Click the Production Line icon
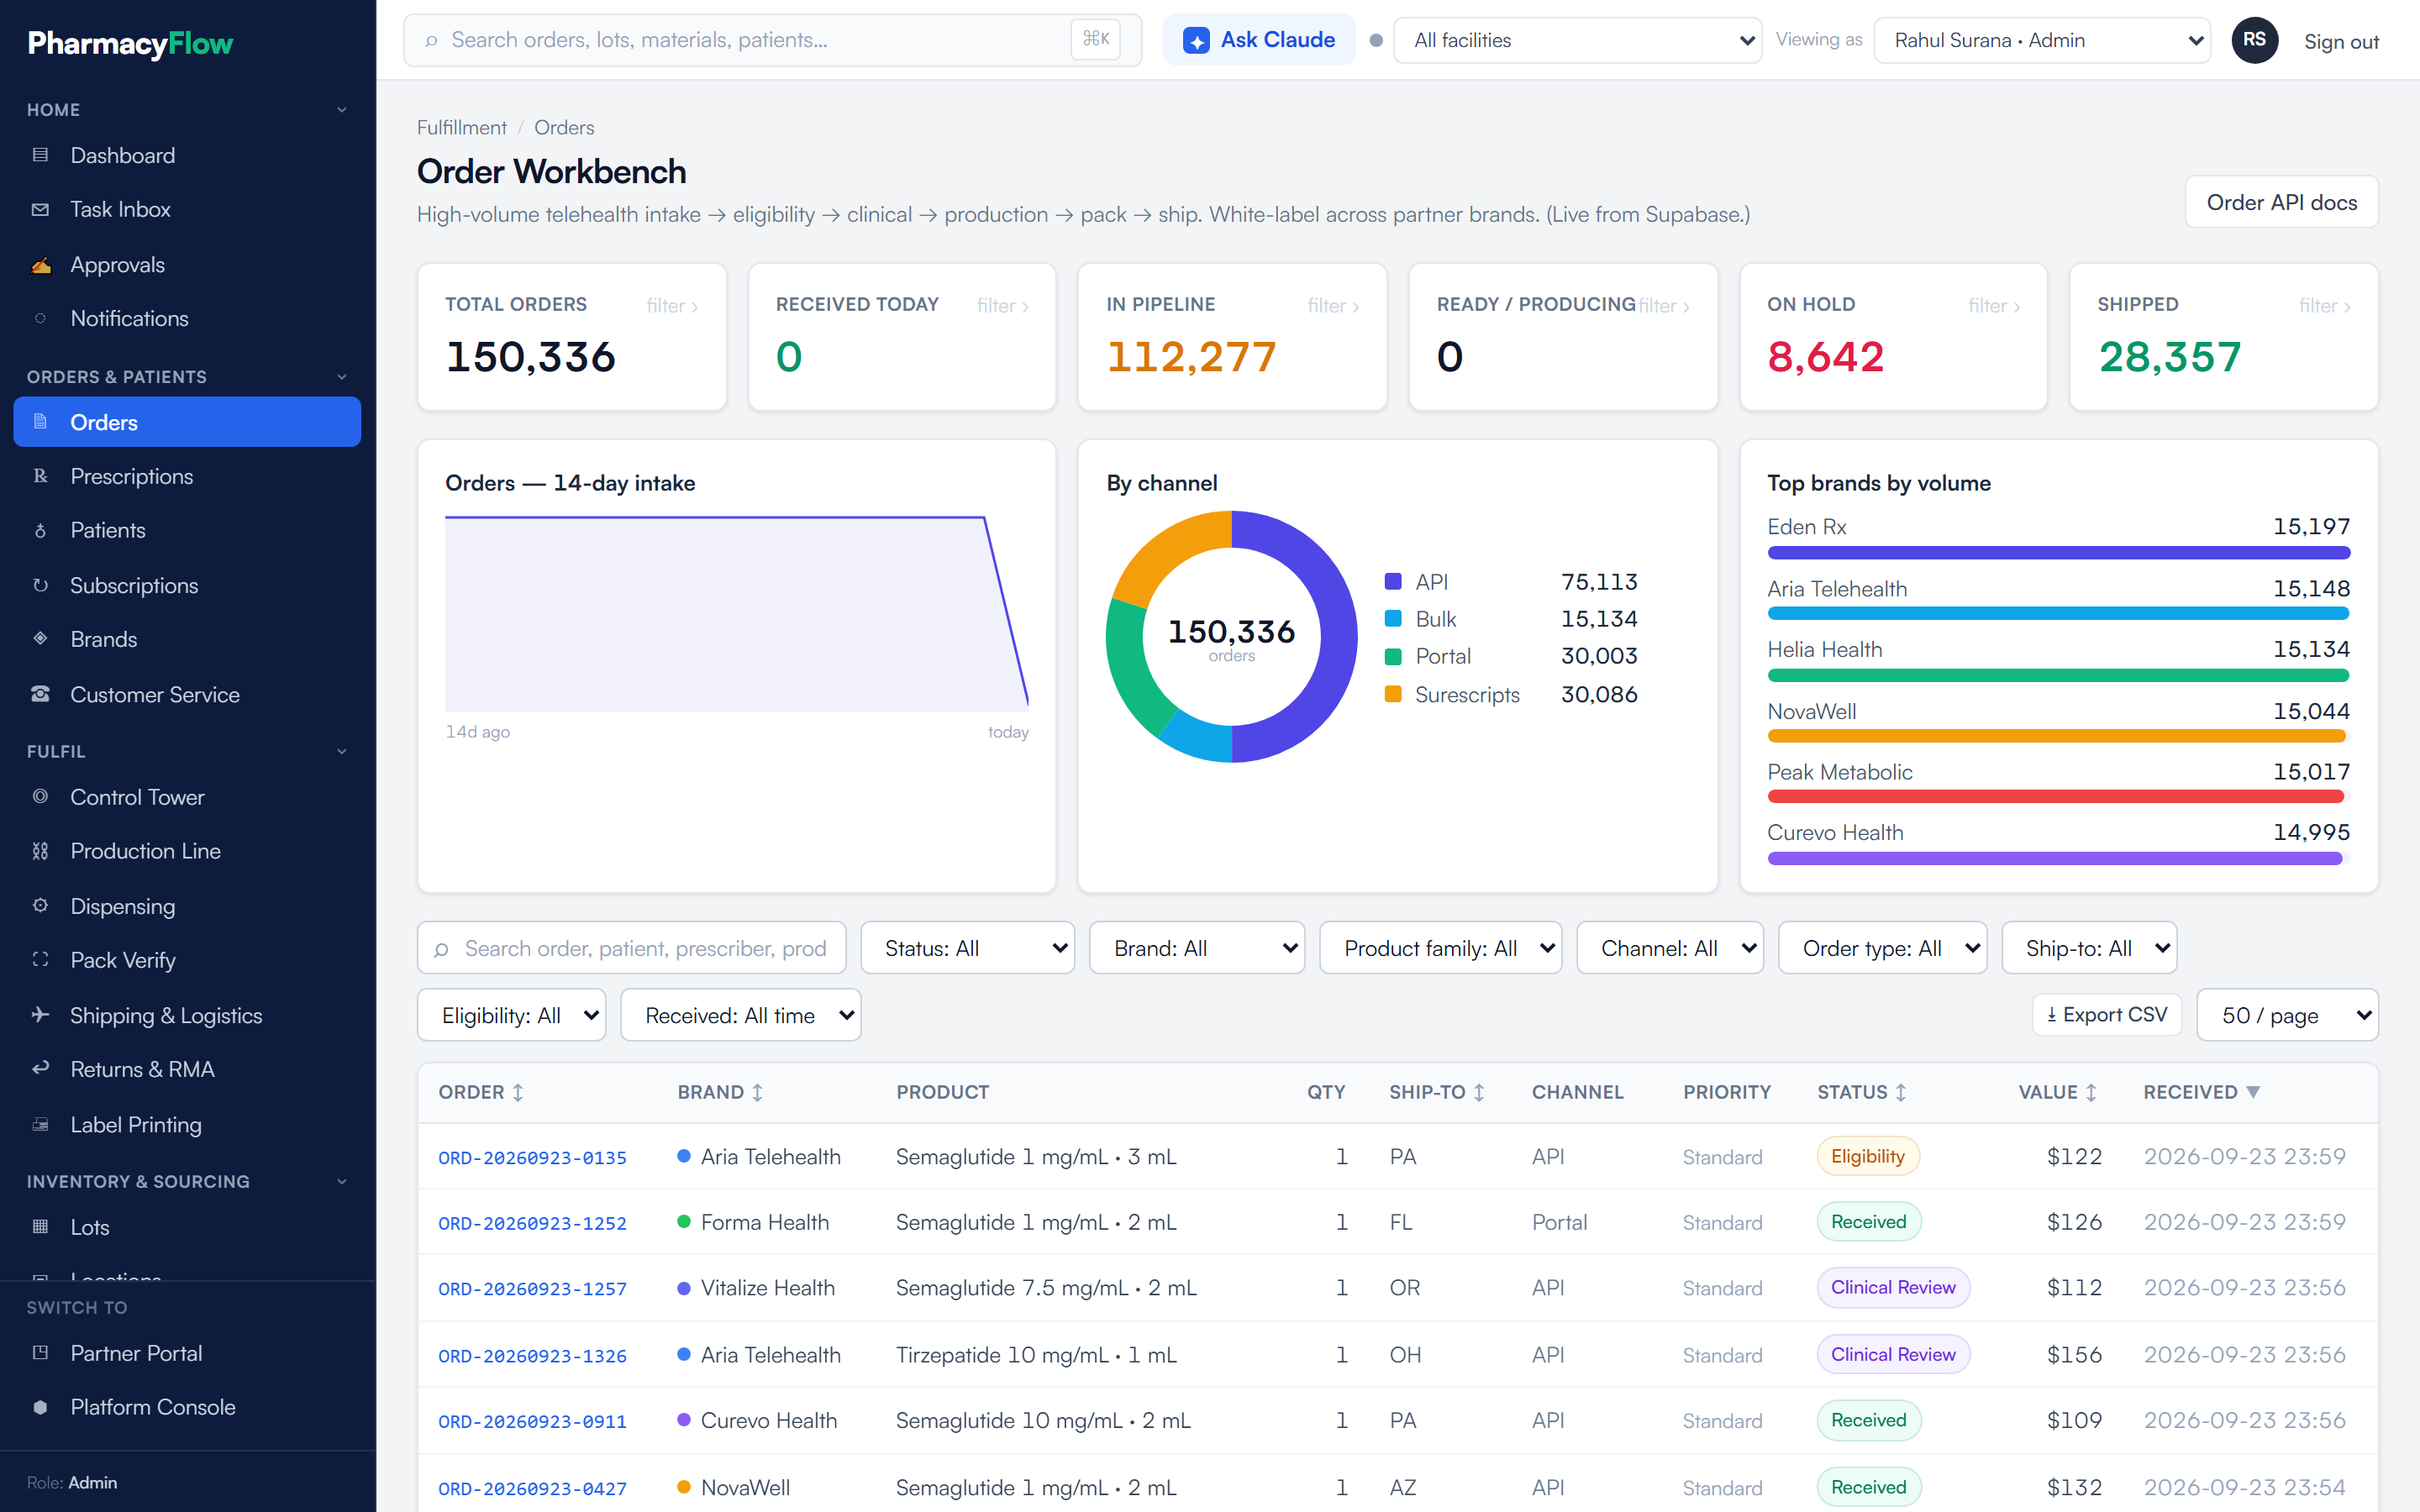Viewport: 2420px width, 1512px height. pyautogui.click(x=40, y=851)
